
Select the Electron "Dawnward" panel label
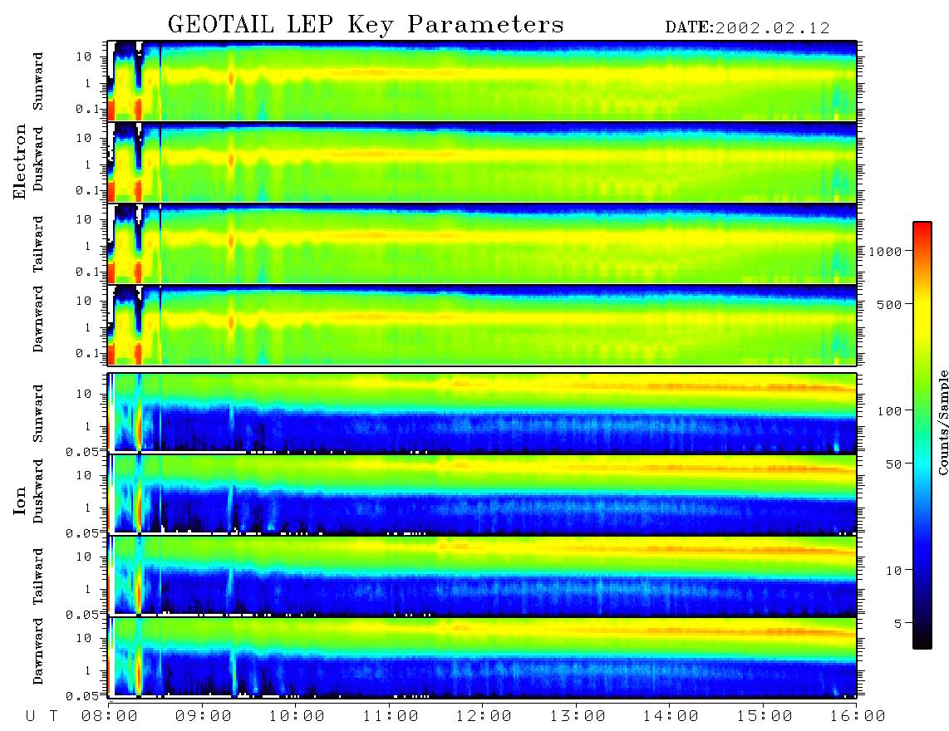pos(38,319)
